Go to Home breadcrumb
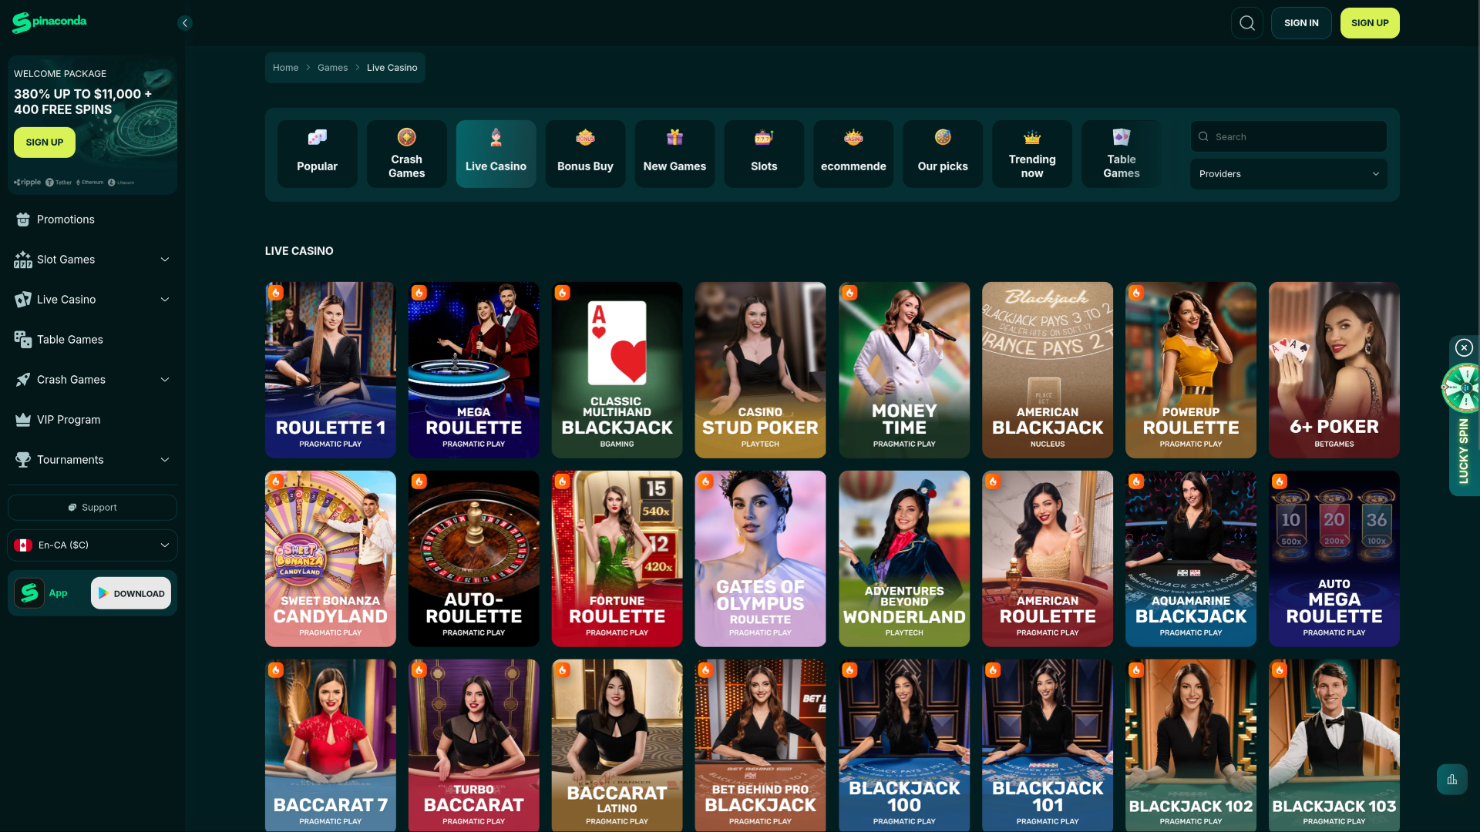Image resolution: width=1480 pixels, height=832 pixels. coord(285,68)
